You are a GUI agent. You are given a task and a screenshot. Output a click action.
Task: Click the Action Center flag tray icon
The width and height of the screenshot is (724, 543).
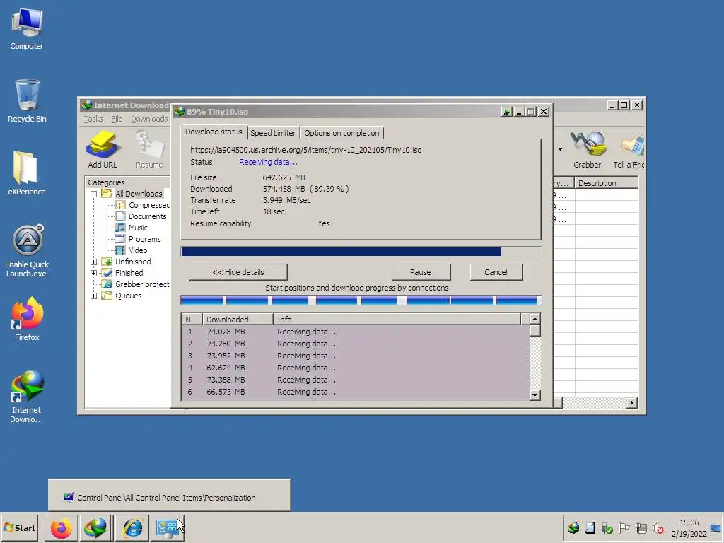tap(624, 527)
